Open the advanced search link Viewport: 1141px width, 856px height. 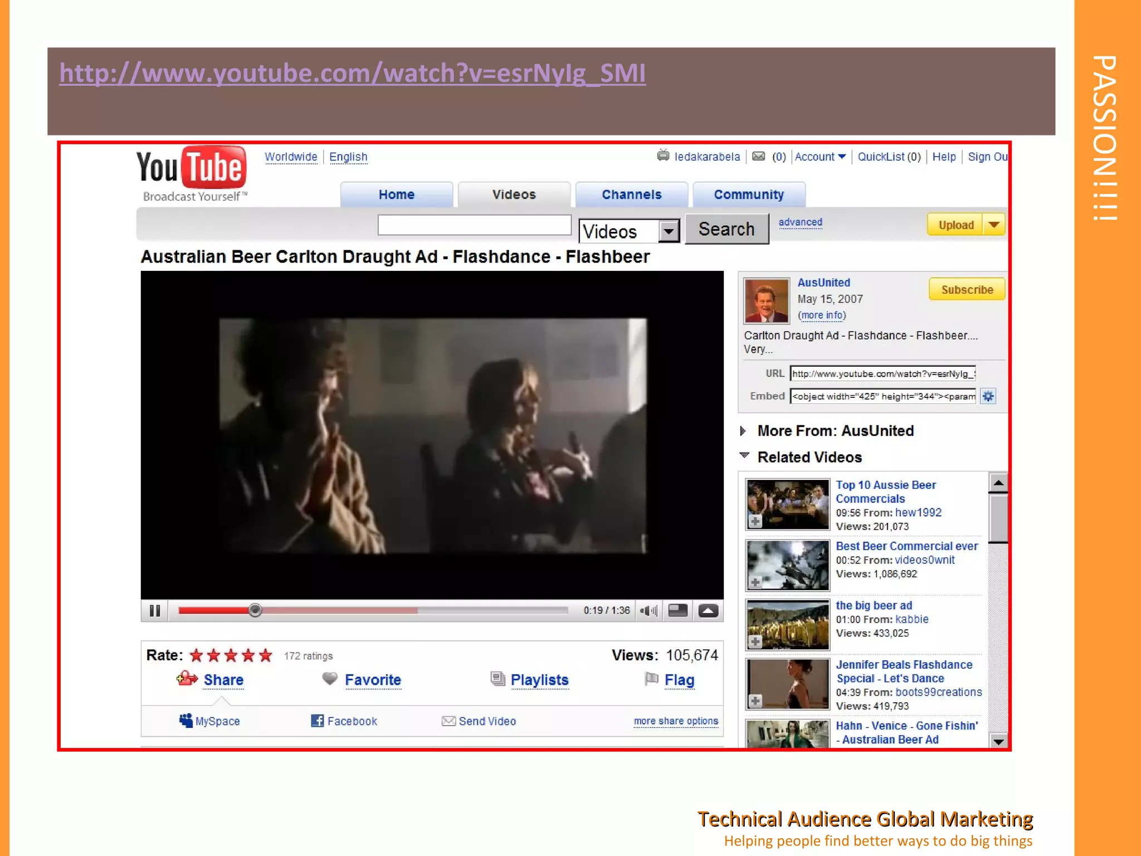800,222
